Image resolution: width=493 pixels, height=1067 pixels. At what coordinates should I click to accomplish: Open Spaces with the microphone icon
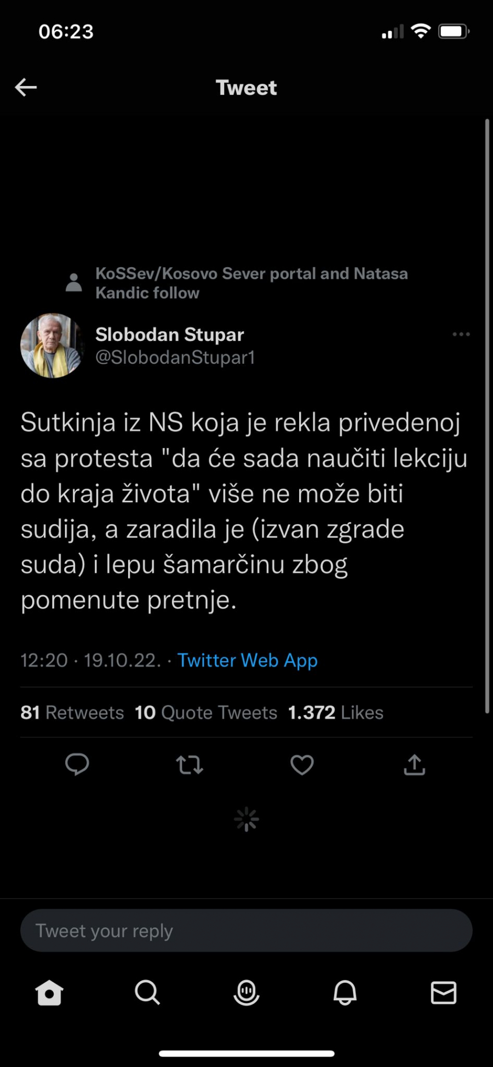246,993
